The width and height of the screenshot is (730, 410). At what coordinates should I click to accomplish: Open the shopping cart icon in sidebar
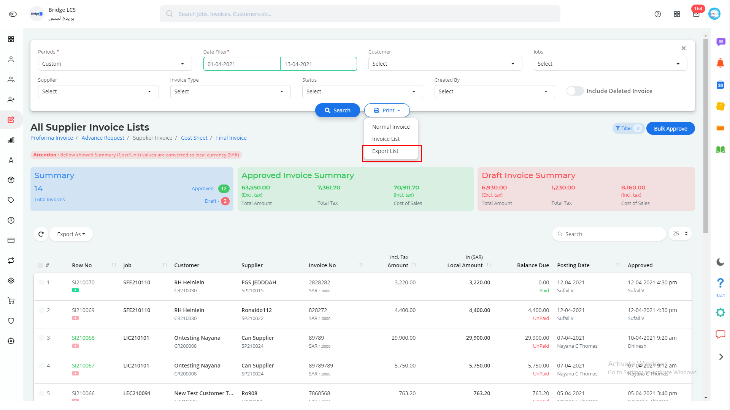[11, 301]
